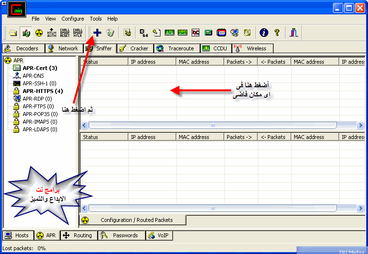Viewport: 368px width, 254px height.
Task: Switch to the CCDU tab
Action: tap(216, 48)
